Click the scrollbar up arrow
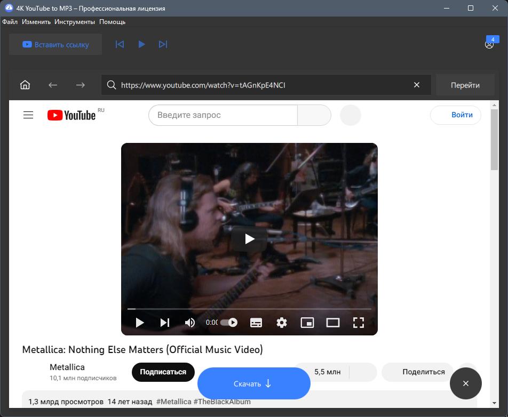The image size is (508, 417). point(494,105)
